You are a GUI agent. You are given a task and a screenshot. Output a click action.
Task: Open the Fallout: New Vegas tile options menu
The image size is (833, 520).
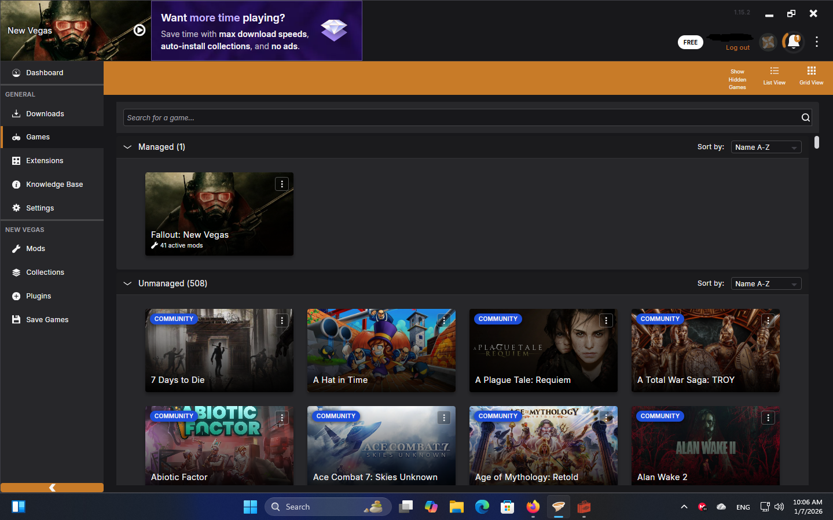pyautogui.click(x=282, y=184)
